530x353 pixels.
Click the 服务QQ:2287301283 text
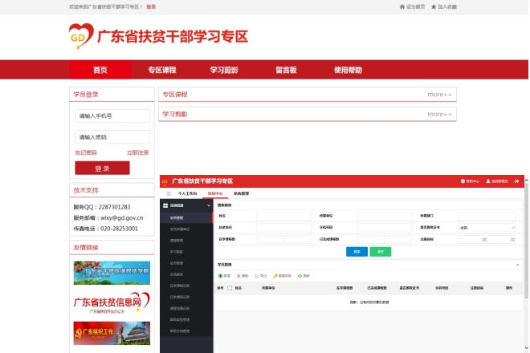point(102,207)
